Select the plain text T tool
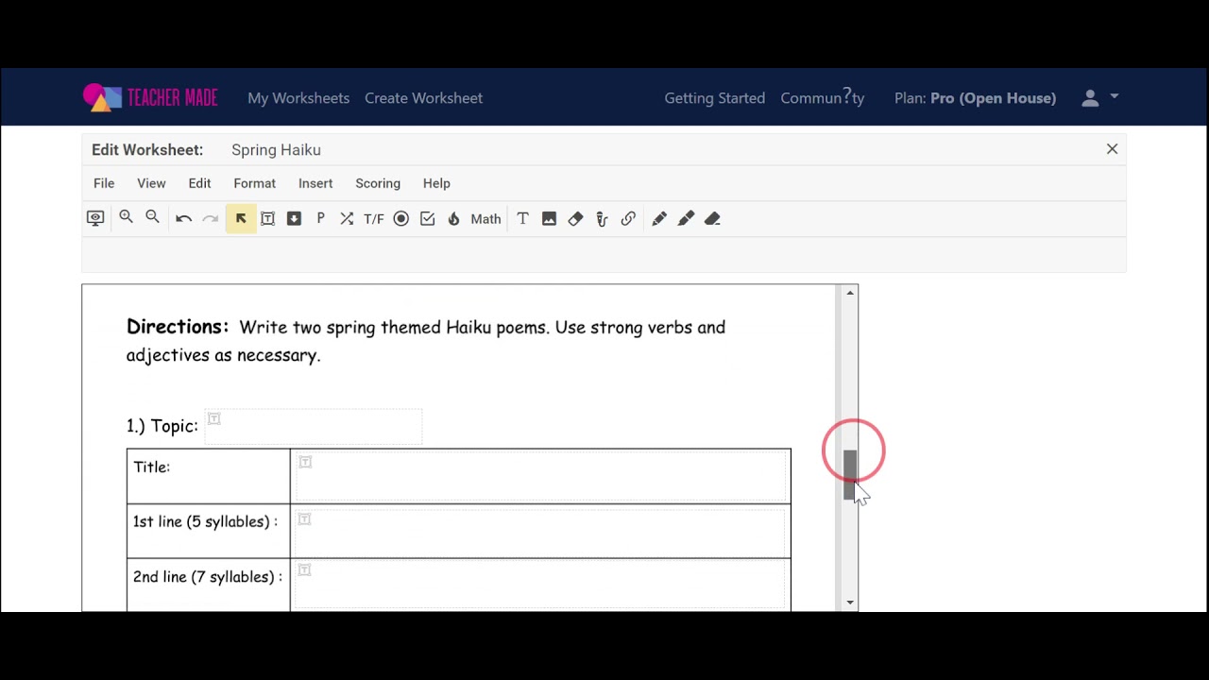Image resolution: width=1209 pixels, height=680 pixels. [x=522, y=218]
